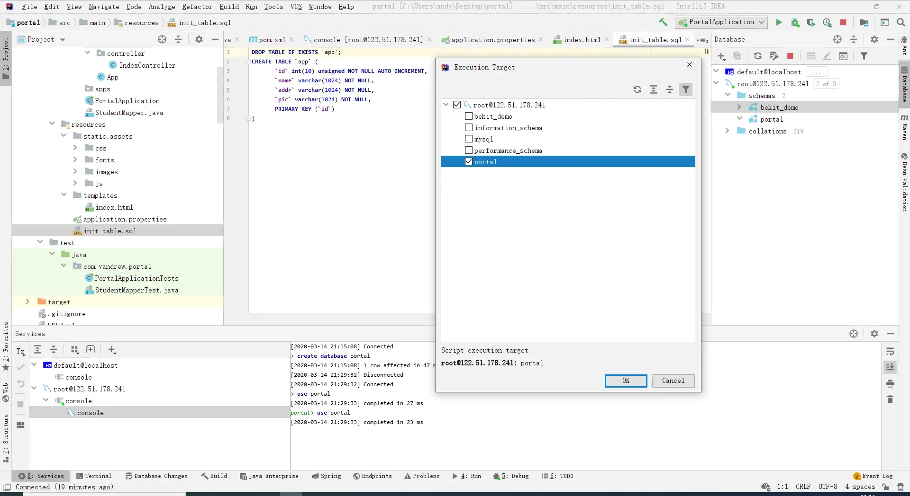Open the Database Changes tool window

pos(156,476)
